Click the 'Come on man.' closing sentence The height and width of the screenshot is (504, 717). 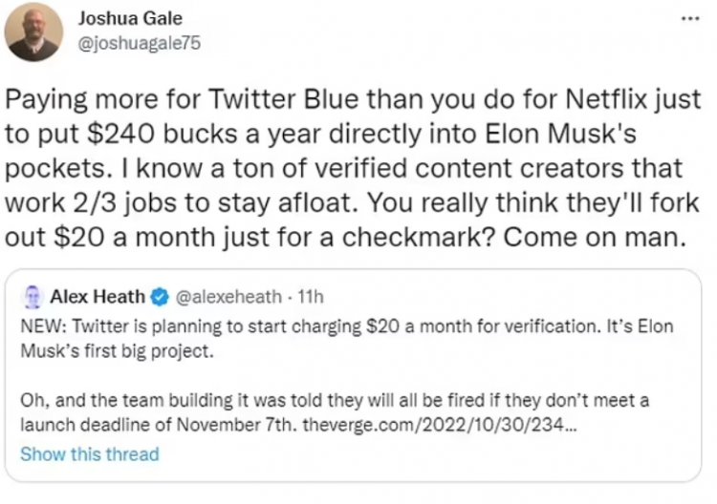[595, 238]
